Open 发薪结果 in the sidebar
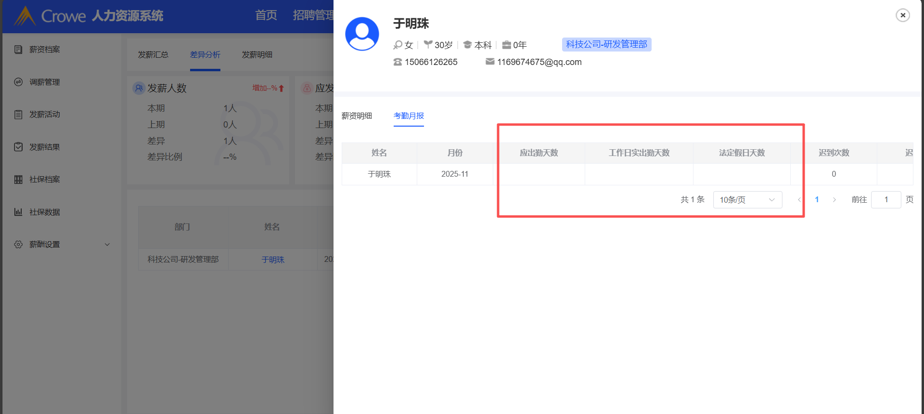The image size is (924, 414). pos(45,147)
